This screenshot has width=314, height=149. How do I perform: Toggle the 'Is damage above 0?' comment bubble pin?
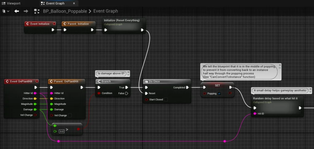coord(129,72)
